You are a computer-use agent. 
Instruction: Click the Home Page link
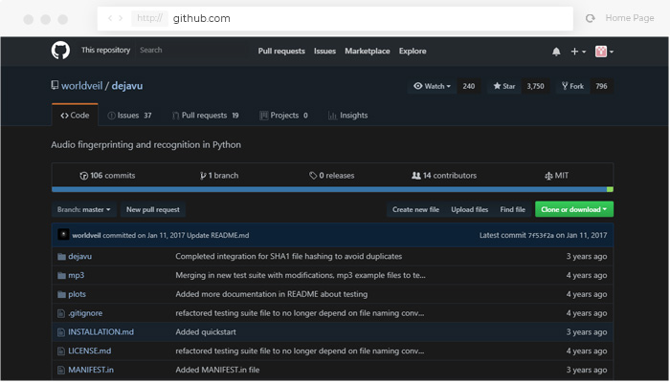pyautogui.click(x=630, y=18)
